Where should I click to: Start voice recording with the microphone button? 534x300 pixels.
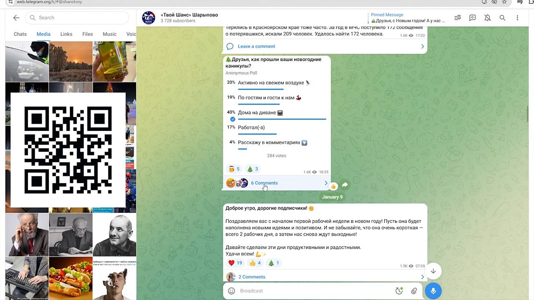coord(433,291)
